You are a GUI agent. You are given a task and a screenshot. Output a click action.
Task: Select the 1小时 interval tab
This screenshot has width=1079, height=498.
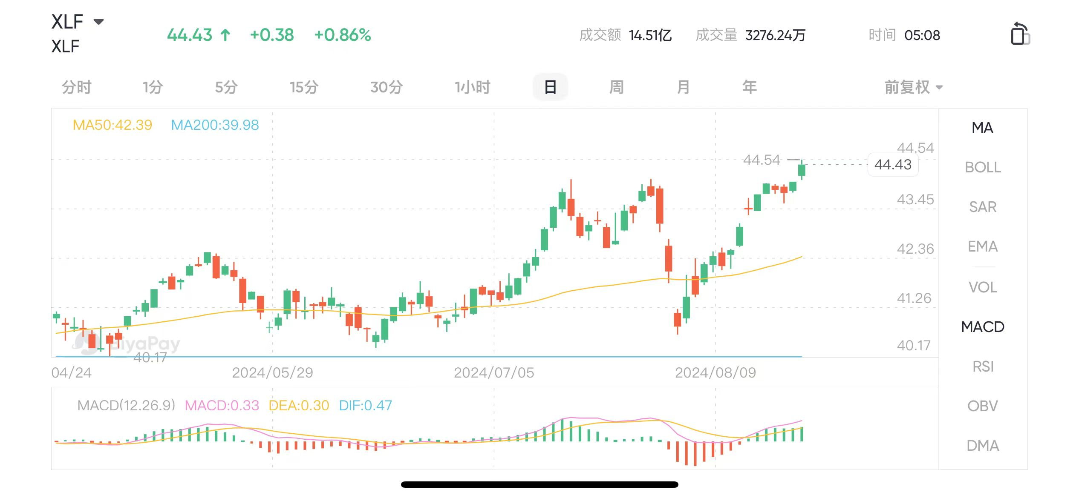[x=472, y=87]
